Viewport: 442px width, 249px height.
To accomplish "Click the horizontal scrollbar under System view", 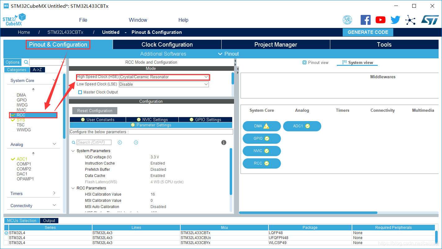I will [x=308, y=213].
